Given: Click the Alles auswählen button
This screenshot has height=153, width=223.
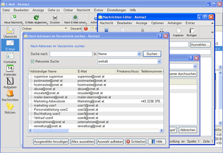Looking at the screenshot, I should coord(83,142).
